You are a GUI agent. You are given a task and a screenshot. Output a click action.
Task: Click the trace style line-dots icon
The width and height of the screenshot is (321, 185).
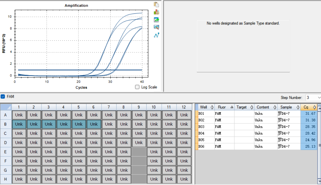(x=156, y=35)
